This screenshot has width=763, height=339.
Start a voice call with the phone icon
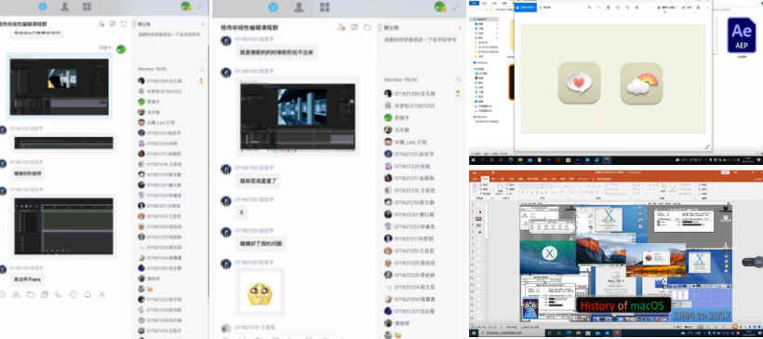tap(59, 294)
